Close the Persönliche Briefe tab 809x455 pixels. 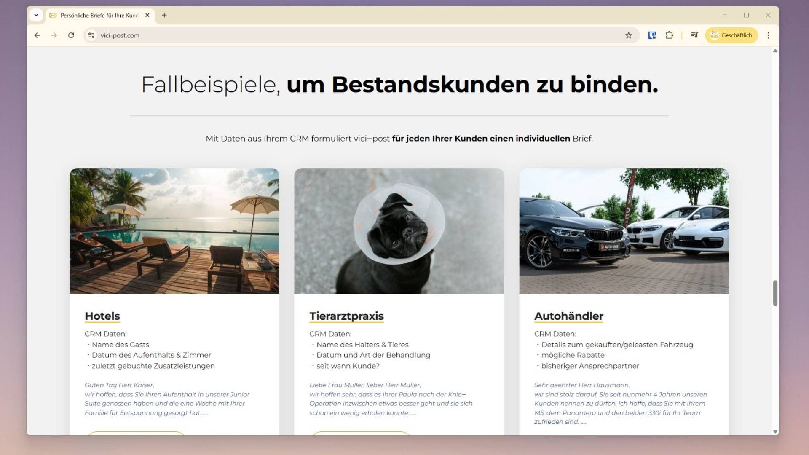click(147, 15)
